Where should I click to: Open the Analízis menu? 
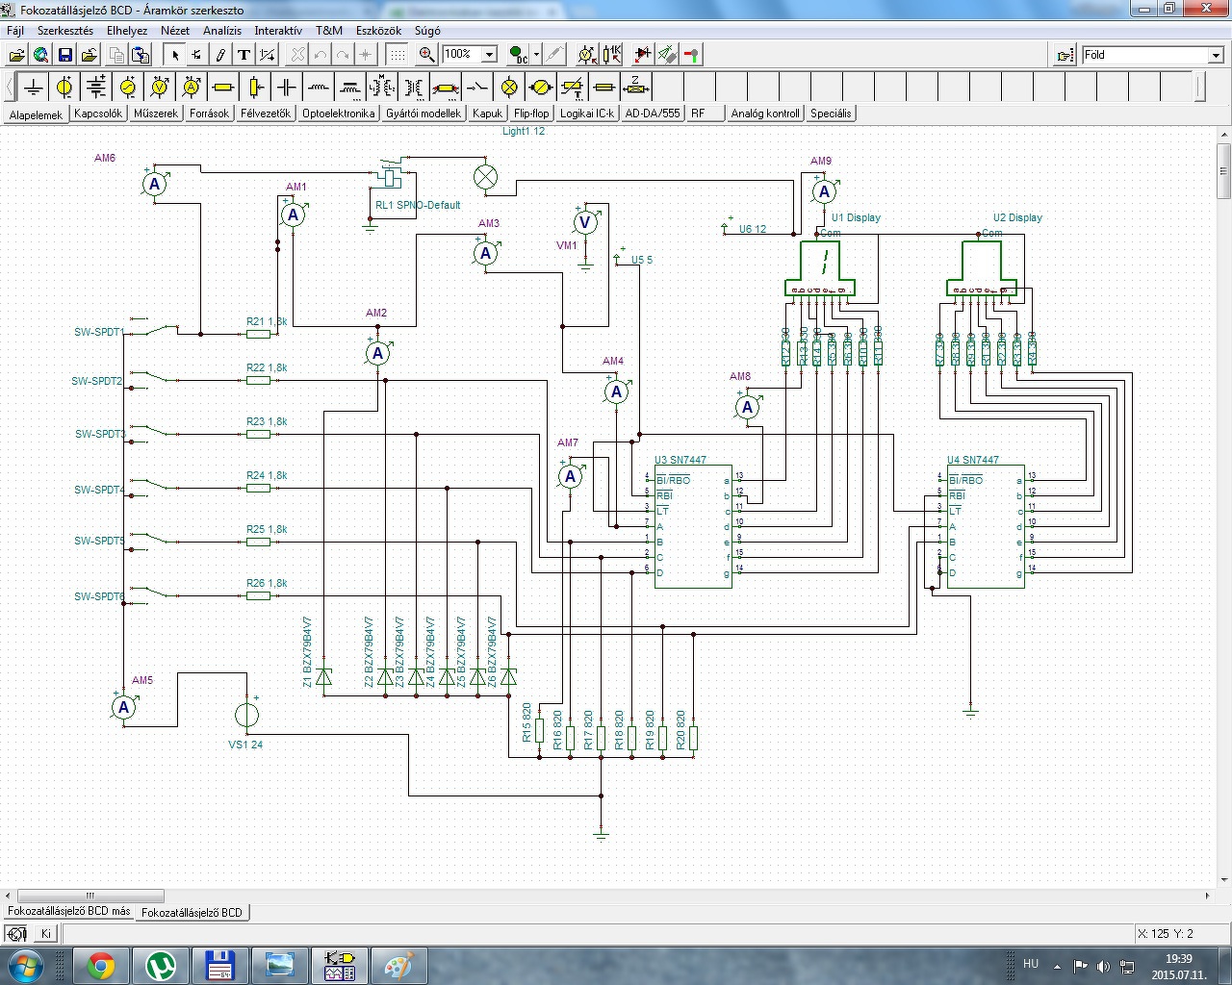(221, 31)
